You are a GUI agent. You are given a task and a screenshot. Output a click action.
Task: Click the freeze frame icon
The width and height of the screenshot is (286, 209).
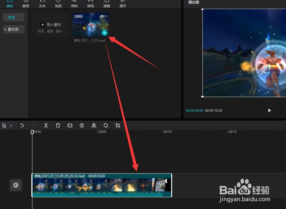[70, 125]
